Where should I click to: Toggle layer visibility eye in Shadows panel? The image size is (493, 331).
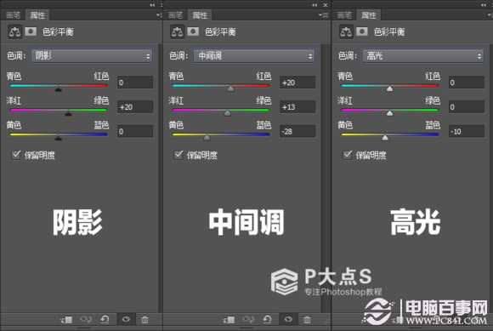[x=126, y=319]
